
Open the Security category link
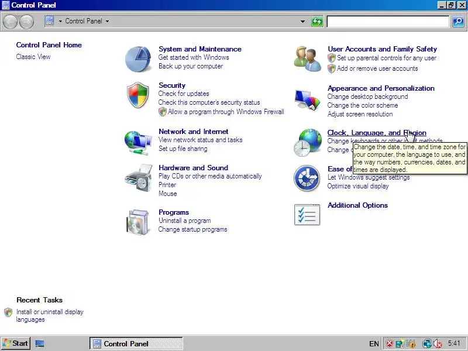172,85
